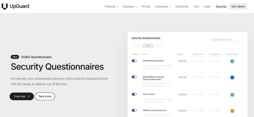Screen dimensions: 254x117
Task: Click the Security Questionnaires panel title
Action: (x=146, y=38)
